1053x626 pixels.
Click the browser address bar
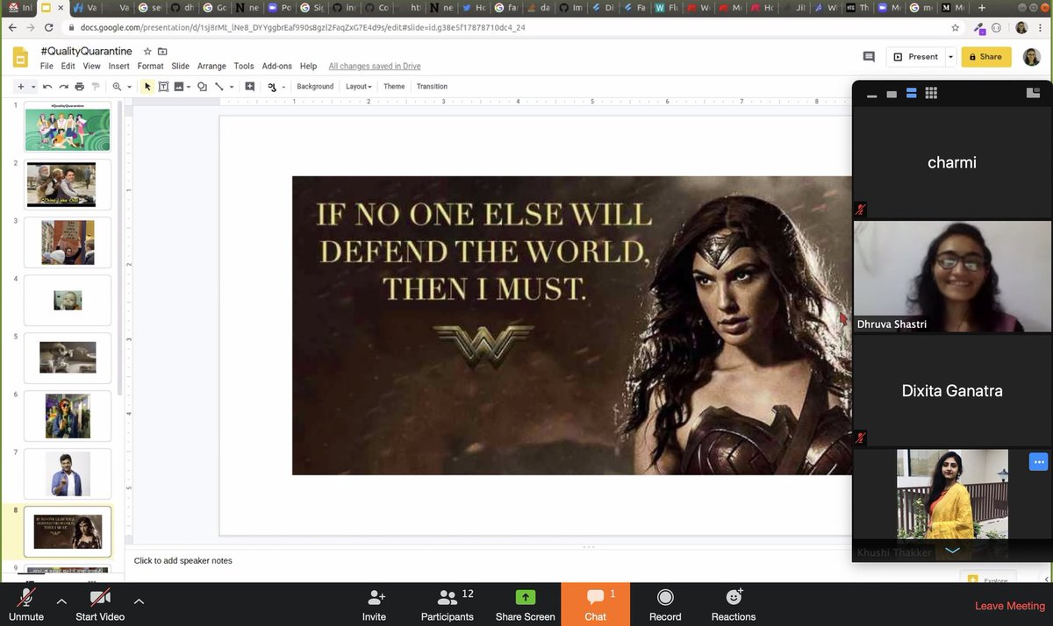pos(513,27)
